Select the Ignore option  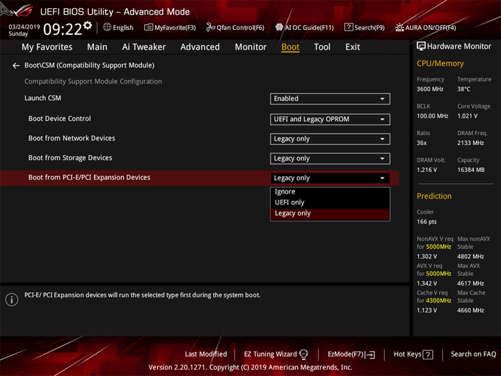pos(330,192)
